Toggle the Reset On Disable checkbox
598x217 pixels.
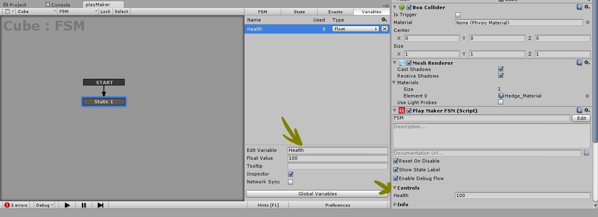[396, 161]
